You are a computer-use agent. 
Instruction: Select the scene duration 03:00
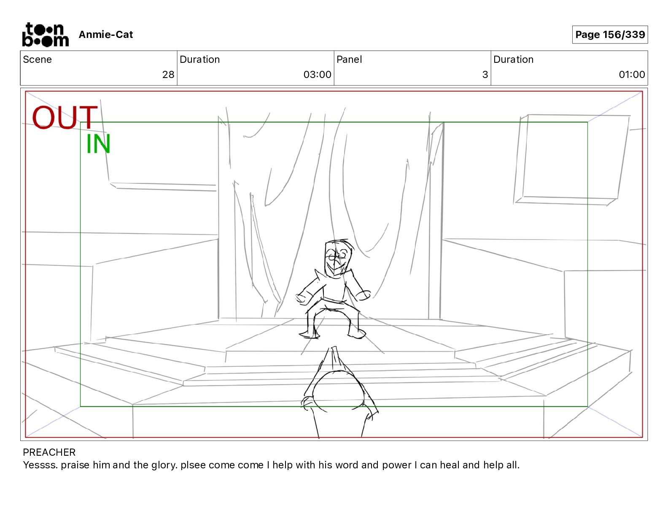click(317, 75)
